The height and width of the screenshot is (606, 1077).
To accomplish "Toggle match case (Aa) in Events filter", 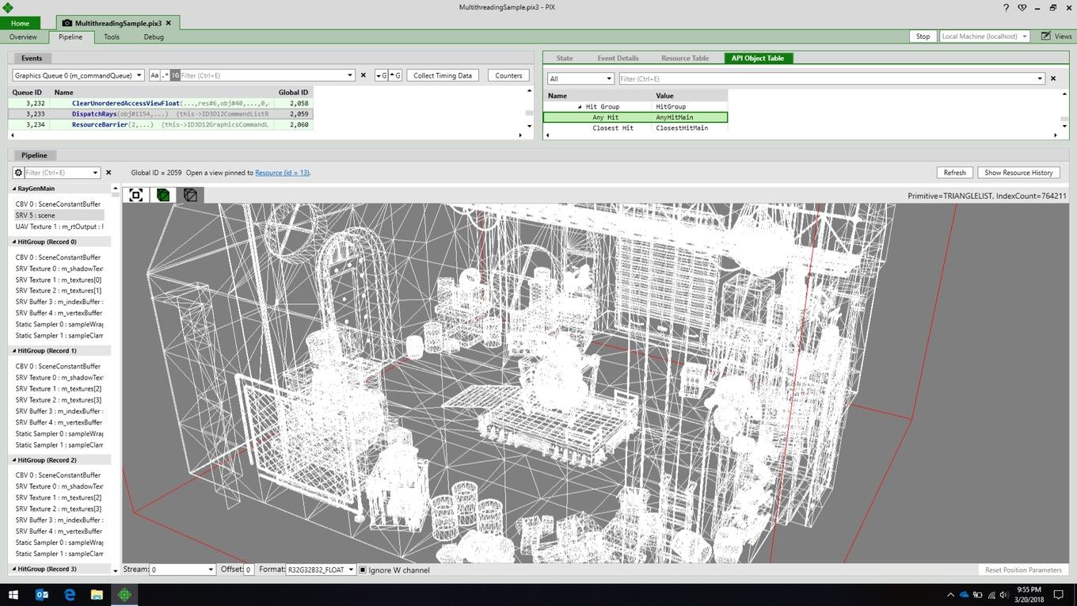I will (154, 75).
